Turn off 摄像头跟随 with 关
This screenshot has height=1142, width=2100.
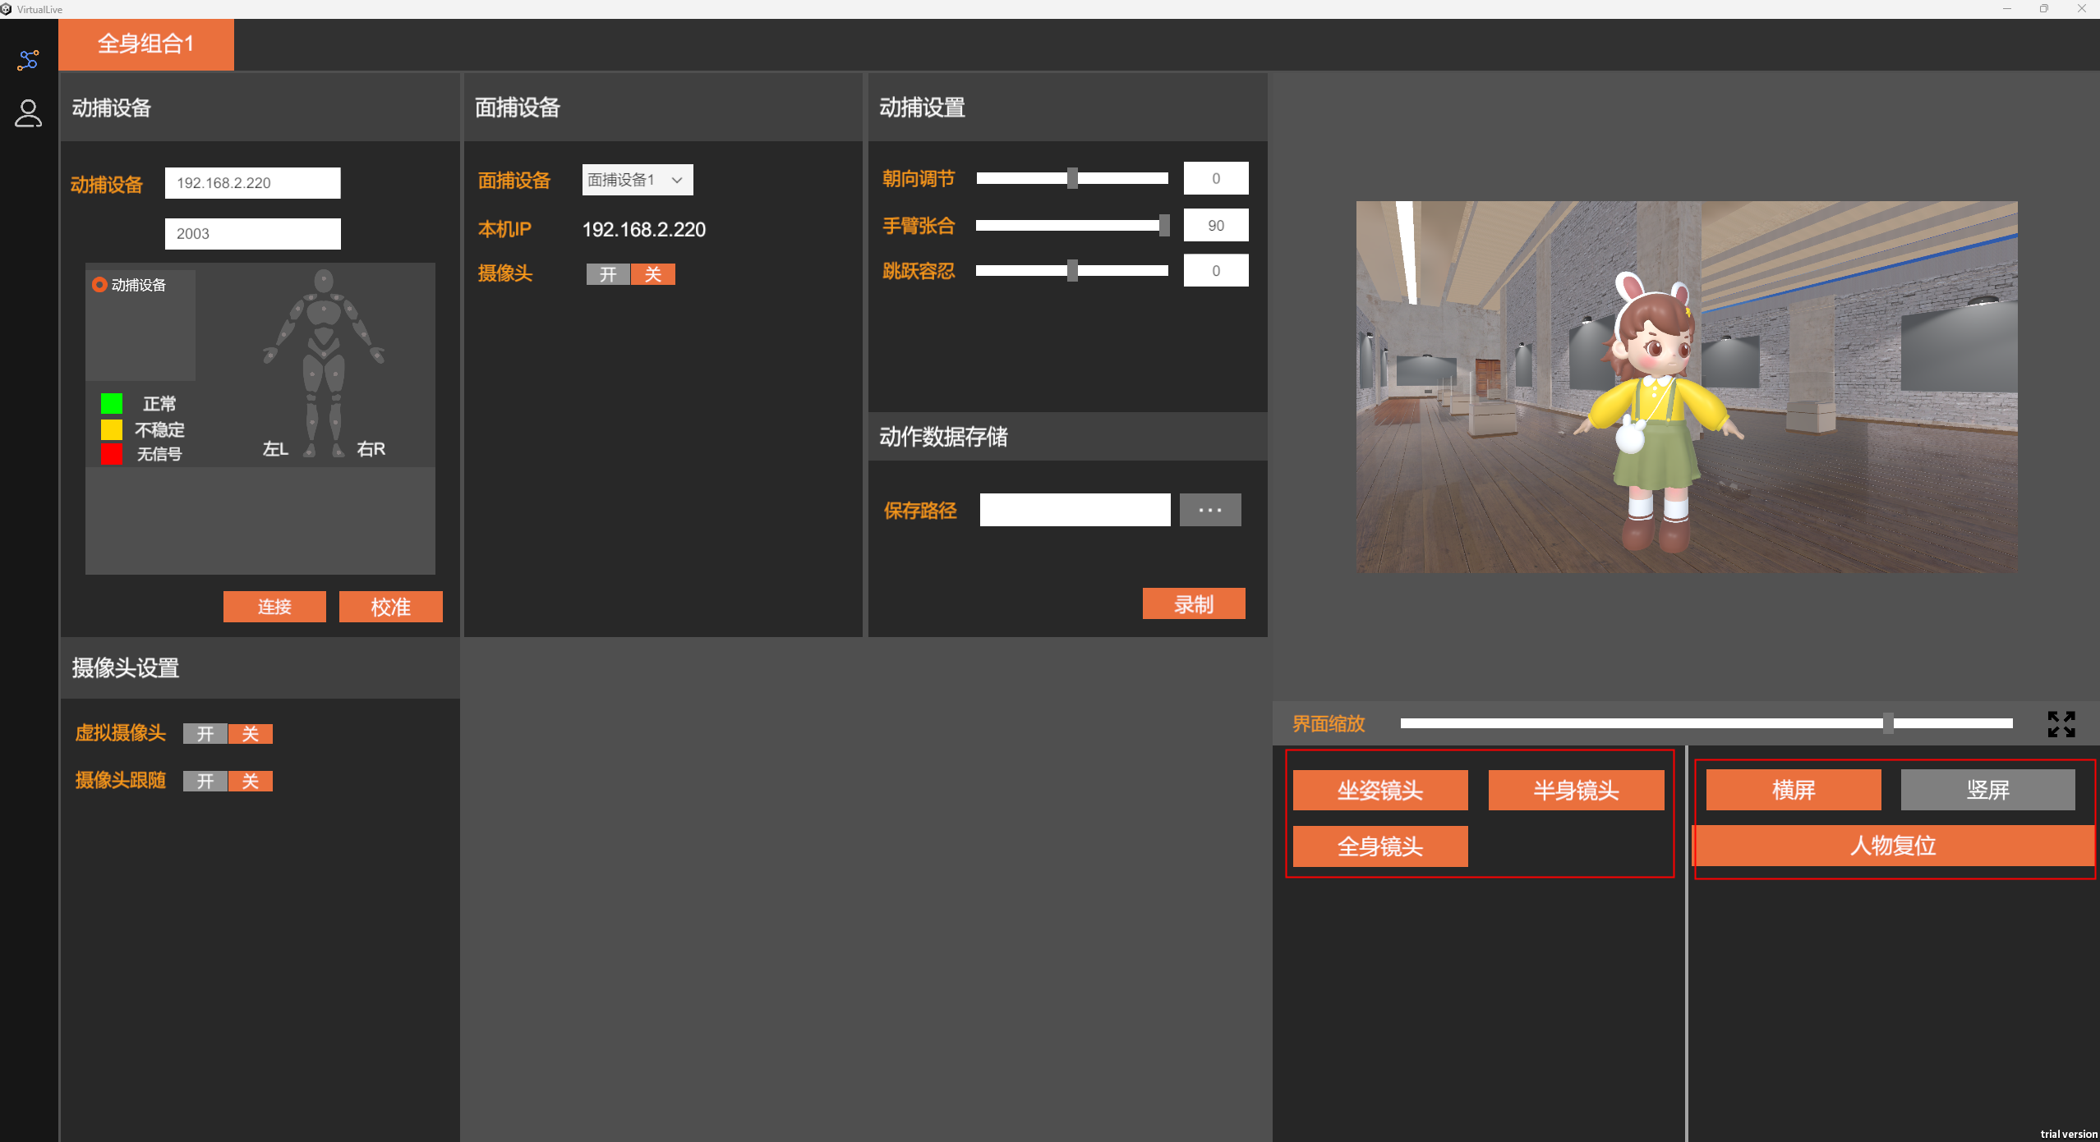click(251, 781)
